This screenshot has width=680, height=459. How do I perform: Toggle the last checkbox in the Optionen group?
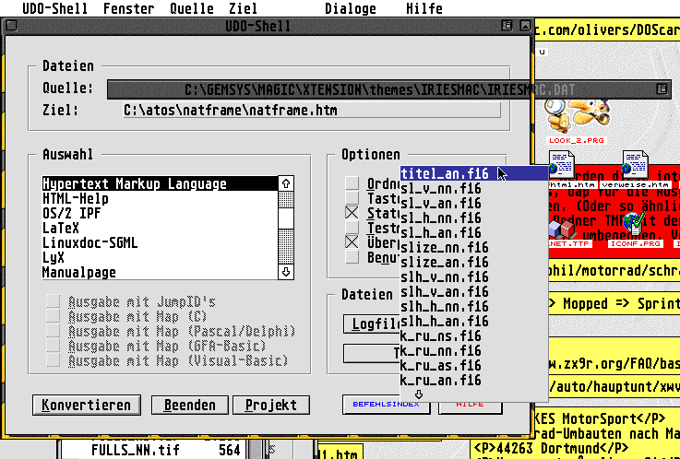(352, 256)
